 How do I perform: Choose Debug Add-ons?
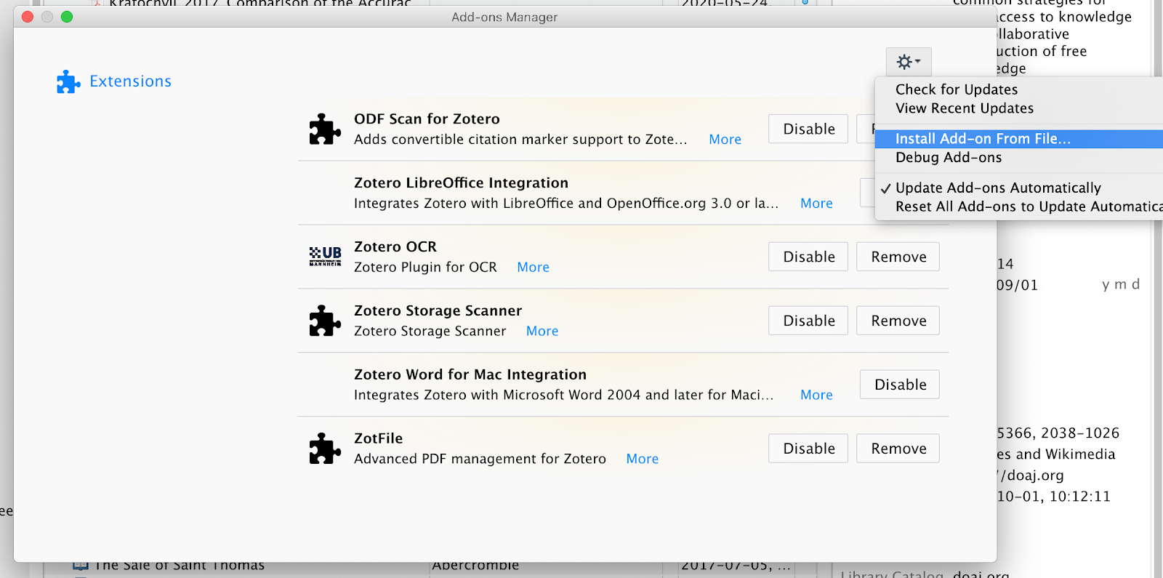948,158
